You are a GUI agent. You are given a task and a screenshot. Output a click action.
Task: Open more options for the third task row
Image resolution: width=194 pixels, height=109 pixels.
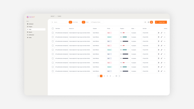click(164, 41)
